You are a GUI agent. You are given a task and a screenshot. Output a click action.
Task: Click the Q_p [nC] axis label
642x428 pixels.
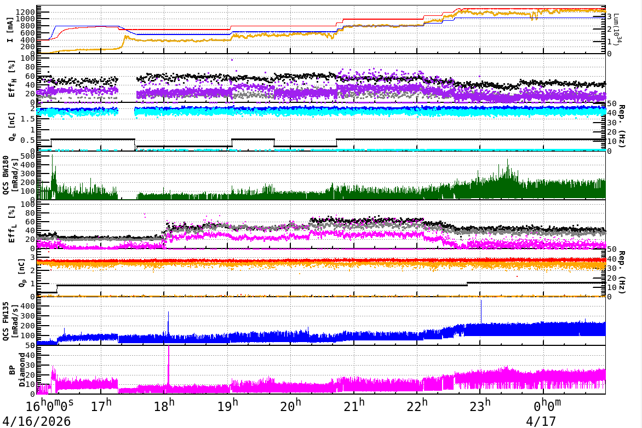(22, 272)
